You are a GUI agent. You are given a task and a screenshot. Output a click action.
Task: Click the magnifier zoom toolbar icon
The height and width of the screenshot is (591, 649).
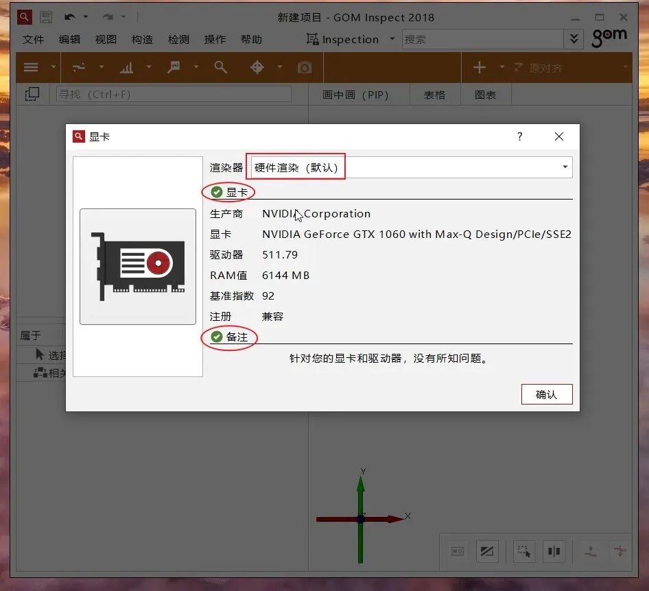click(x=221, y=67)
